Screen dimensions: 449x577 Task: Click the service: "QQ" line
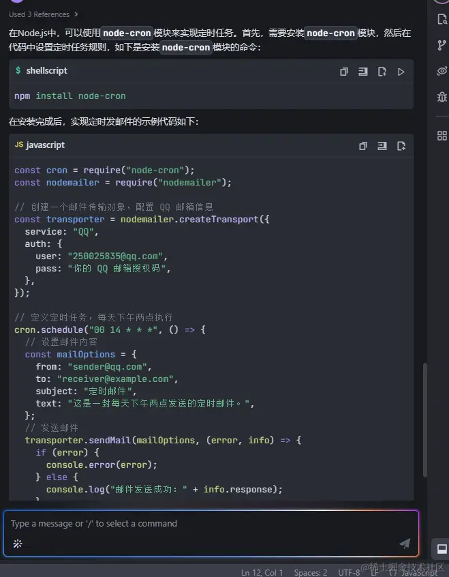[61, 231]
